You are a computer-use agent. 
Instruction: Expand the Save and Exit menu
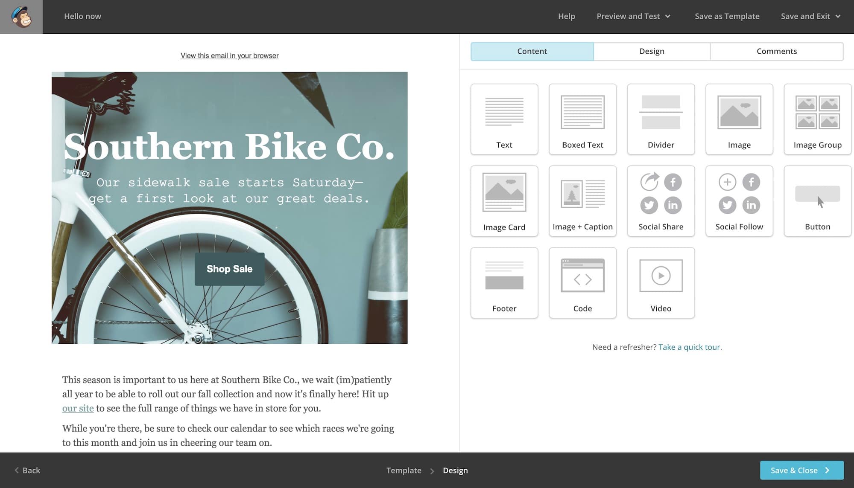pos(810,16)
